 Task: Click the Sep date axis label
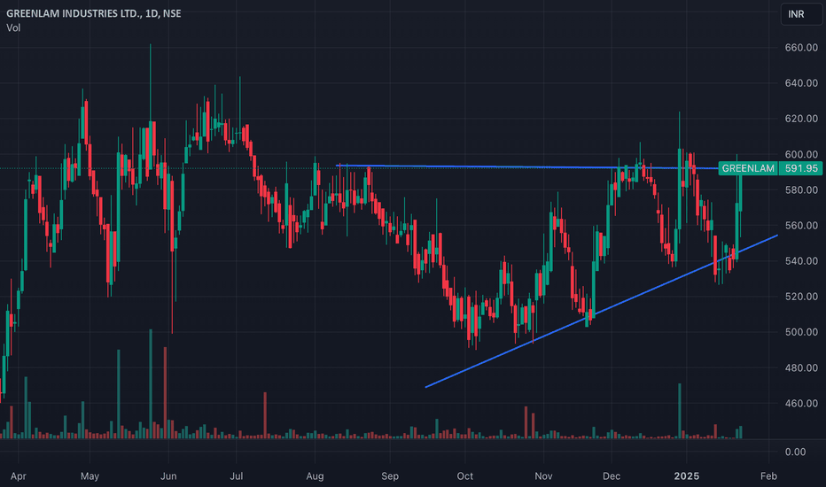(x=390, y=476)
